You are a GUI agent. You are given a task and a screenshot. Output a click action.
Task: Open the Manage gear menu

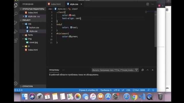click(16, 83)
